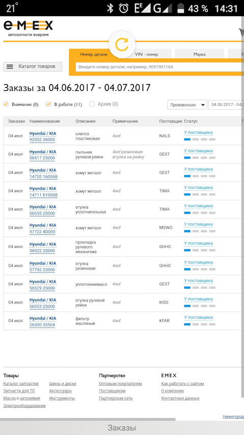Focus the part number search field
Screen dimensions: 244x435
click(x=160, y=67)
